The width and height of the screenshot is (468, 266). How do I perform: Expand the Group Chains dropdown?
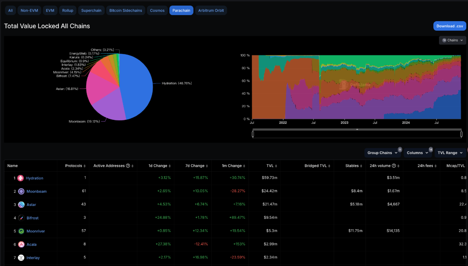pyautogui.click(x=383, y=153)
